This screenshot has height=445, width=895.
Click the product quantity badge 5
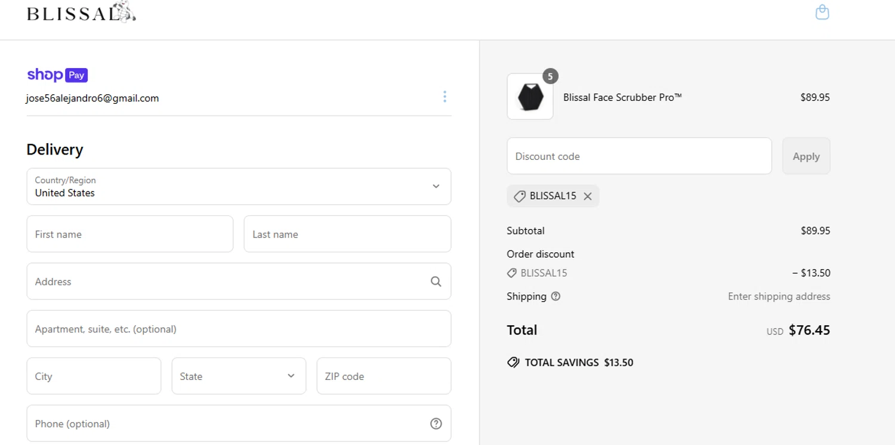[x=550, y=76]
